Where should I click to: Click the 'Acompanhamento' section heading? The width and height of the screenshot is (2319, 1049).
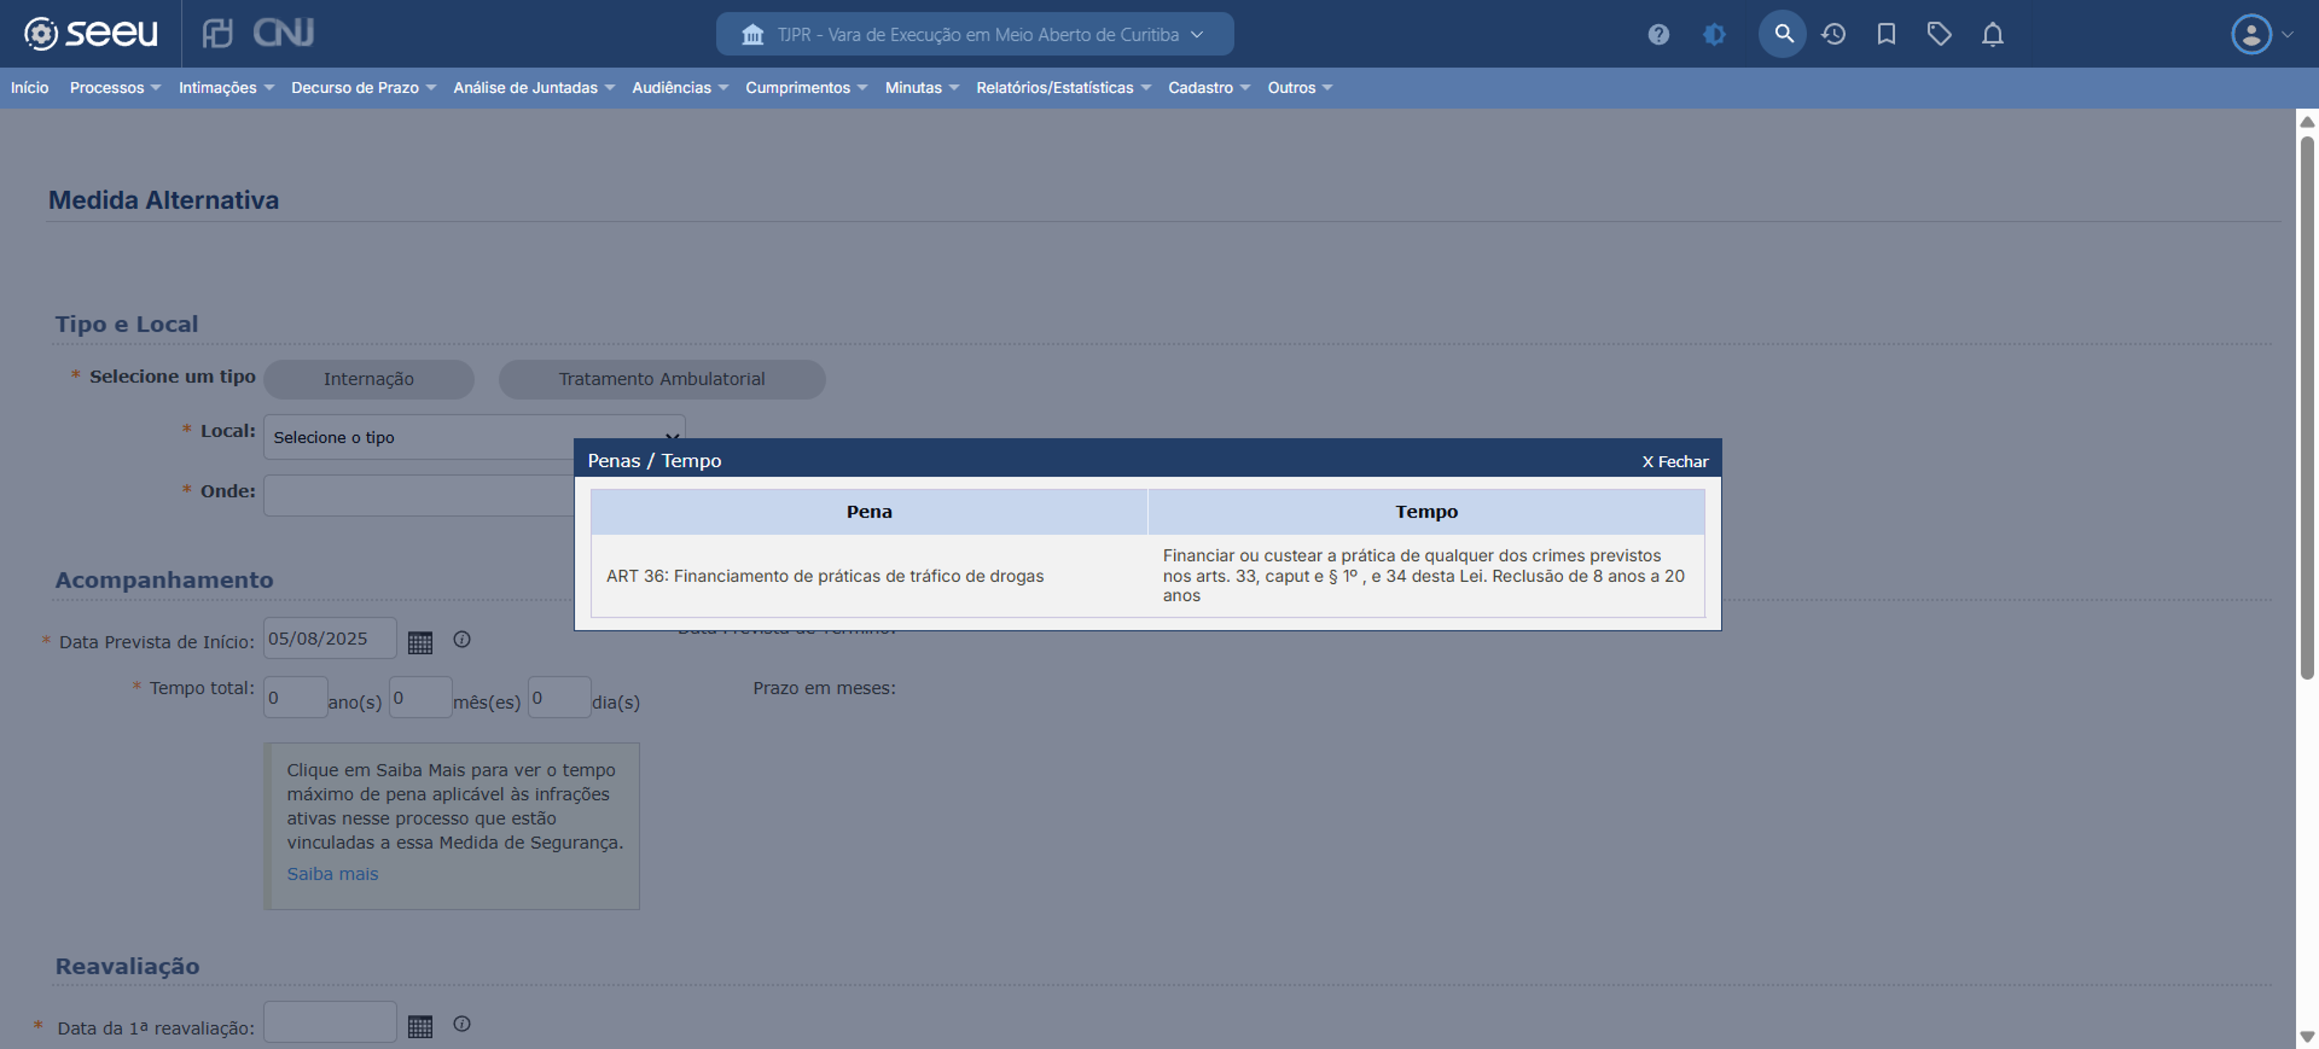click(164, 580)
